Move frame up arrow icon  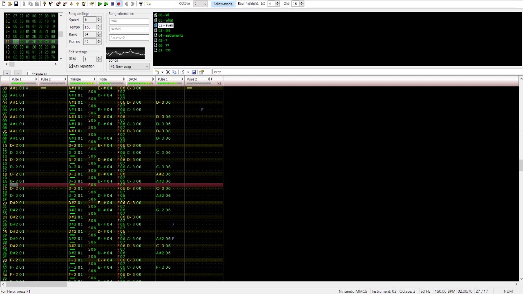pyautogui.click(x=77, y=4)
